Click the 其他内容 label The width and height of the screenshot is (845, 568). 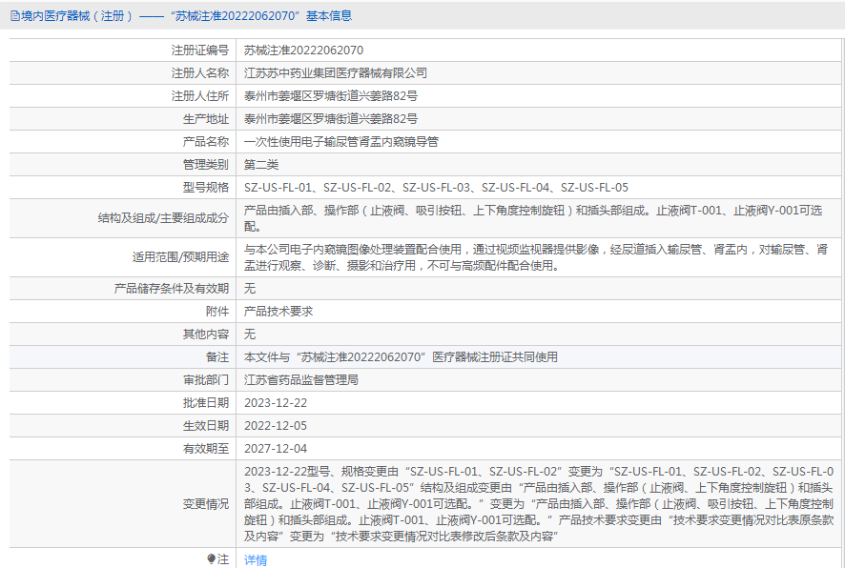click(206, 334)
